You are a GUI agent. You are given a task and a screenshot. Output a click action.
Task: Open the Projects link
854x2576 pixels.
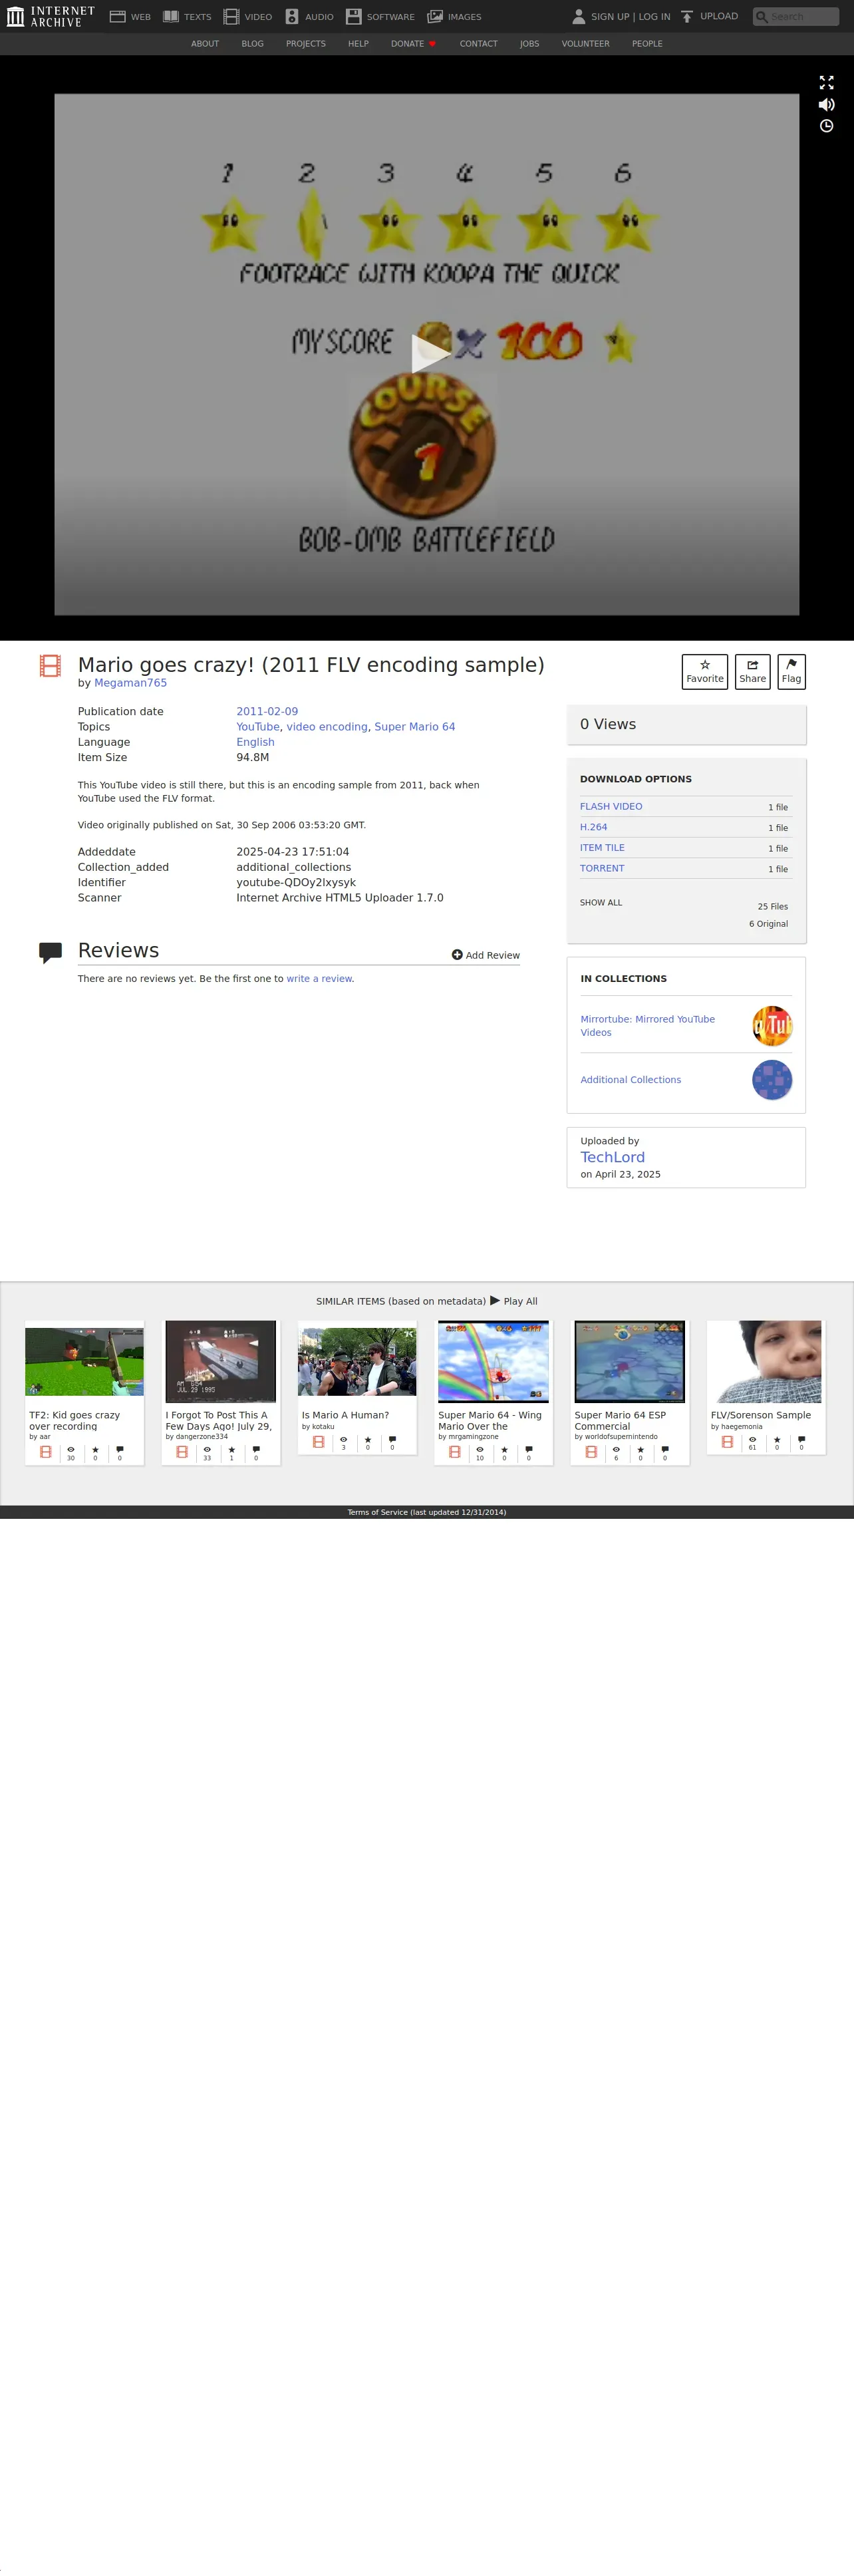[306, 44]
